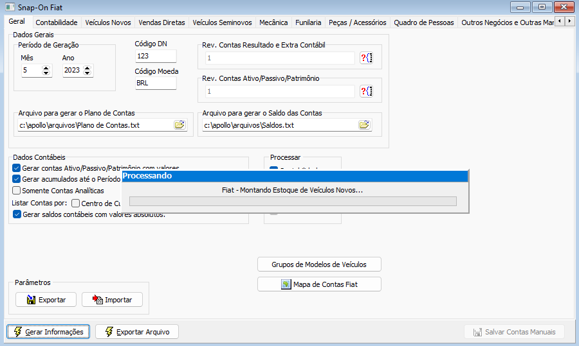Toggle Gerar saldos contábeis com valores absolutos
The height and width of the screenshot is (346, 579).
[x=17, y=214]
